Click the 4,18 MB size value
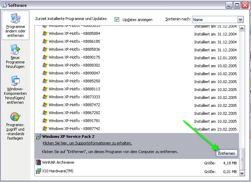The height and width of the screenshot is (182, 251). tap(230, 163)
